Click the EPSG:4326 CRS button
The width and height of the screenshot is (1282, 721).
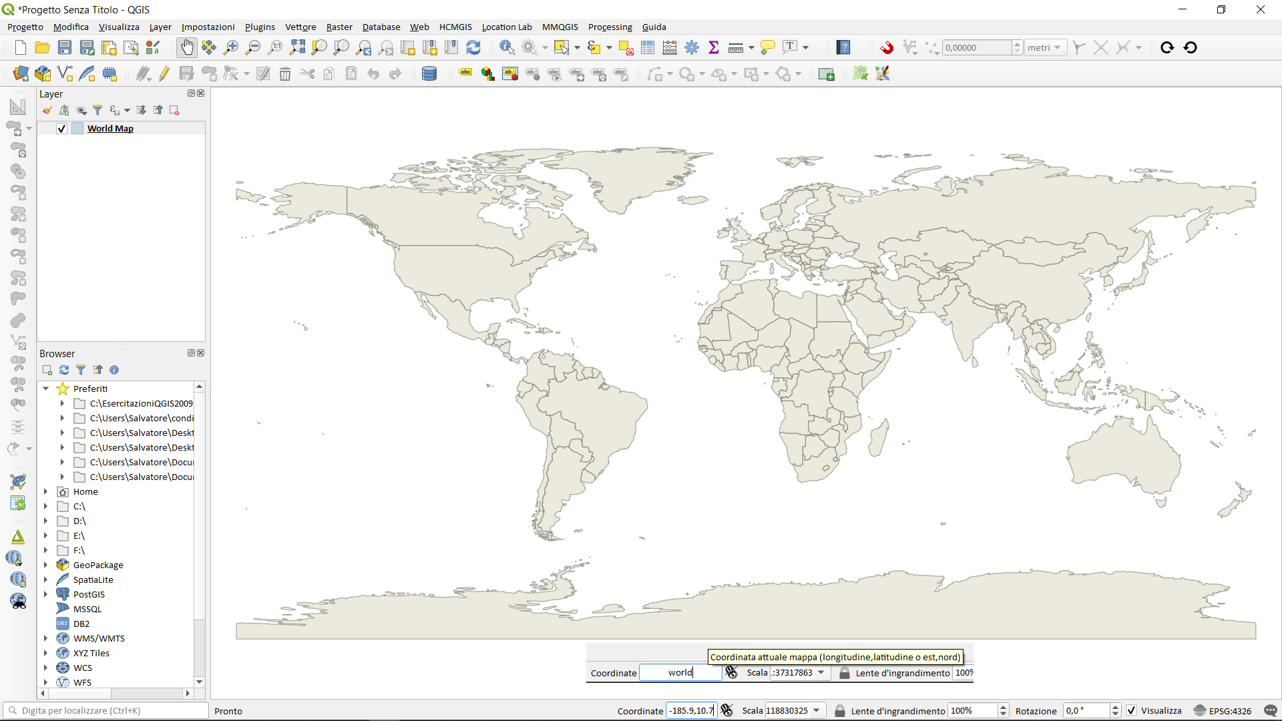click(x=1223, y=711)
